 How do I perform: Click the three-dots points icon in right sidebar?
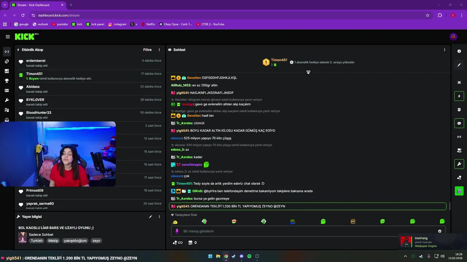point(459,178)
